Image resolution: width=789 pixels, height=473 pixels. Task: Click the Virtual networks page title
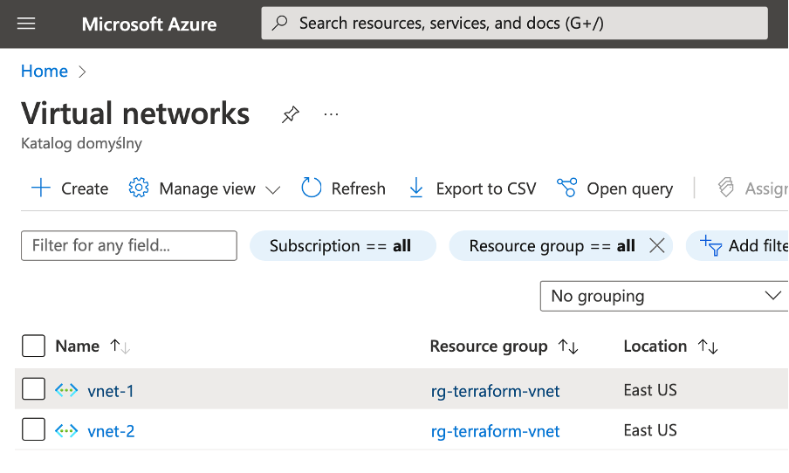[x=135, y=113]
